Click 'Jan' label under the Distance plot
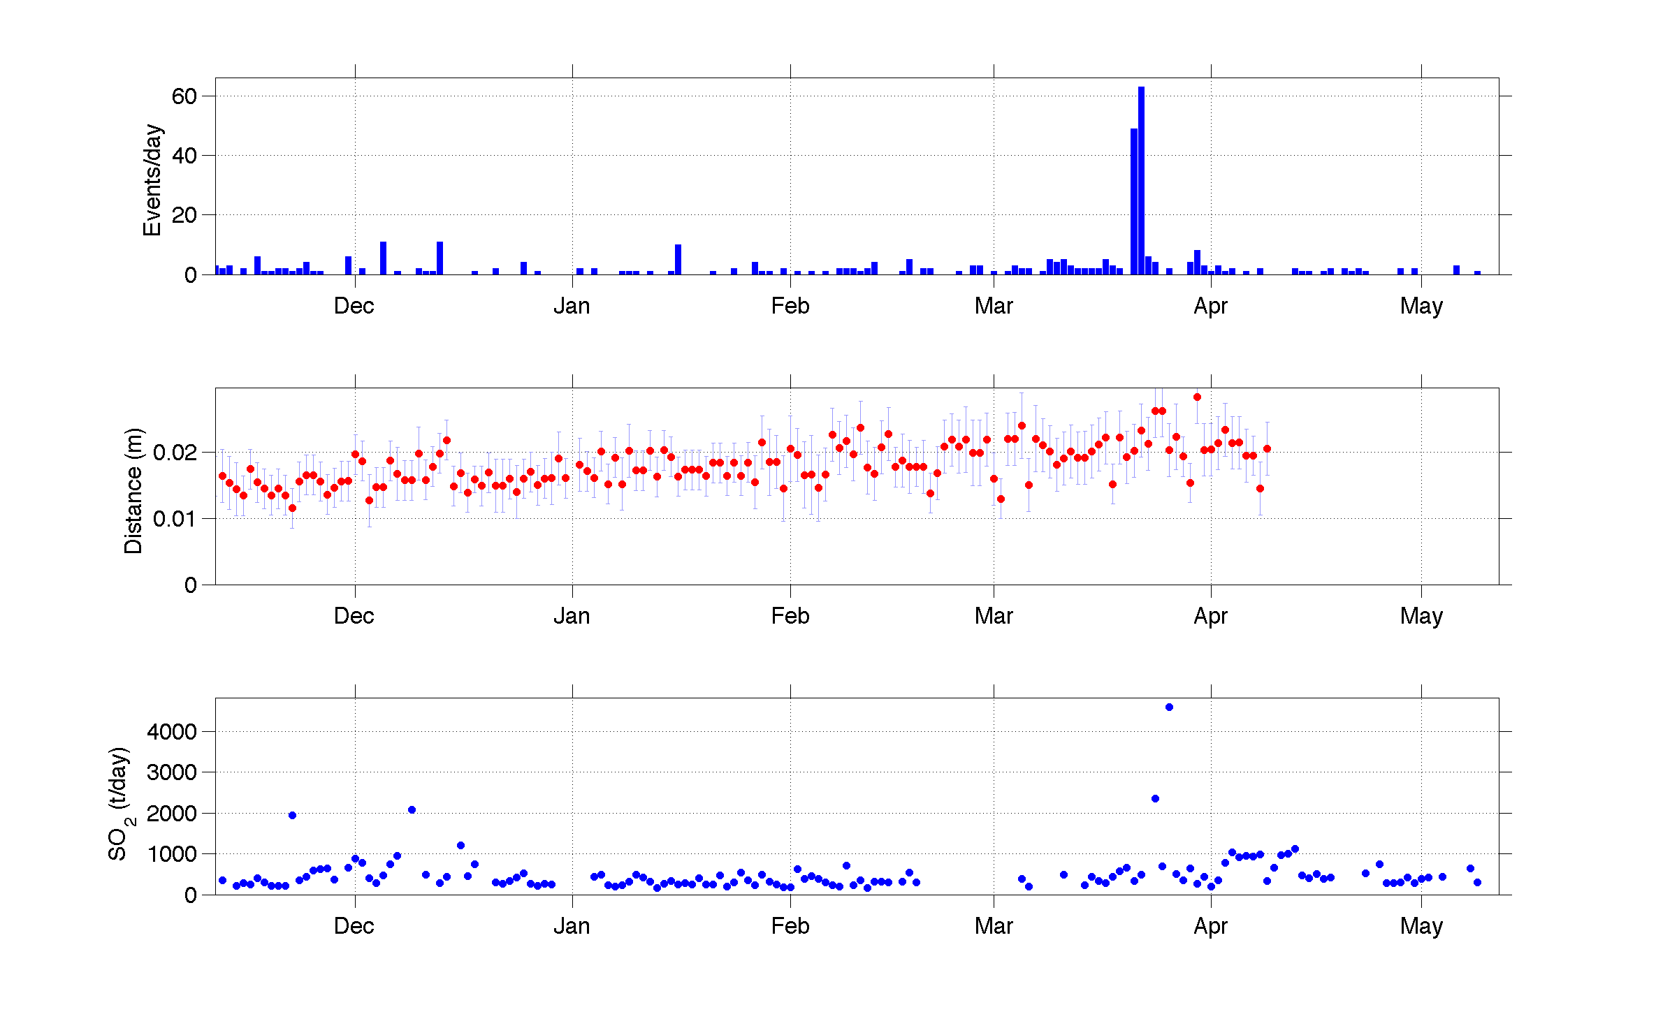This screenshot has width=1656, height=1035. (572, 616)
